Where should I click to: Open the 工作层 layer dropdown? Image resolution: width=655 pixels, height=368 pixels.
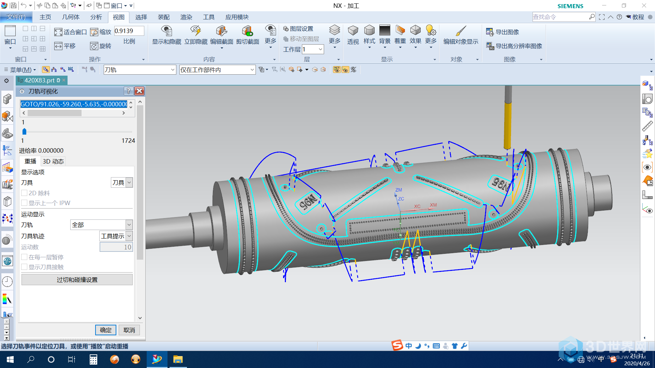pyautogui.click(x=313, y=49)
